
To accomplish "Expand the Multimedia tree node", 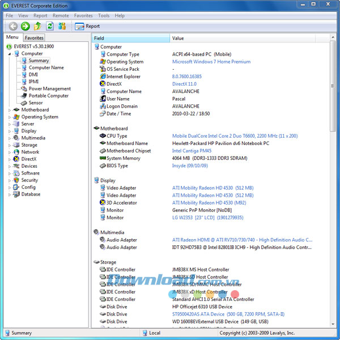I will coord(9,138).
